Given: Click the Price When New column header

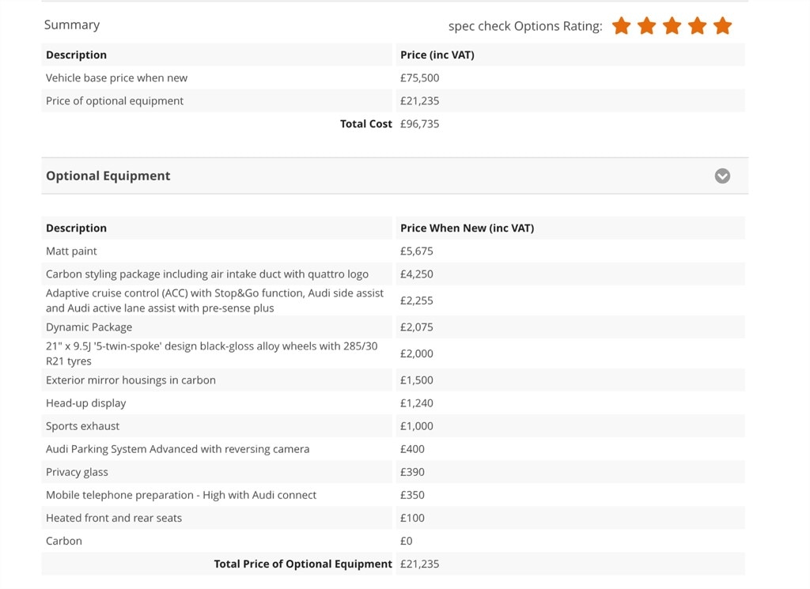Looking at the screenshot, I should pyautogui.click(x=467, y=228).
